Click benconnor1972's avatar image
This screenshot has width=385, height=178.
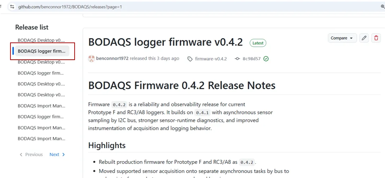pos(91,59)
